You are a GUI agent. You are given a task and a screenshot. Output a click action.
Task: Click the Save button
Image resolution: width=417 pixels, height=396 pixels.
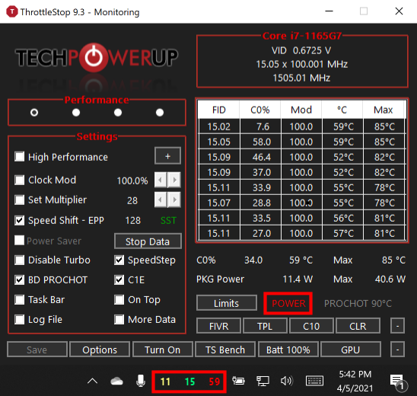point(37,350)
